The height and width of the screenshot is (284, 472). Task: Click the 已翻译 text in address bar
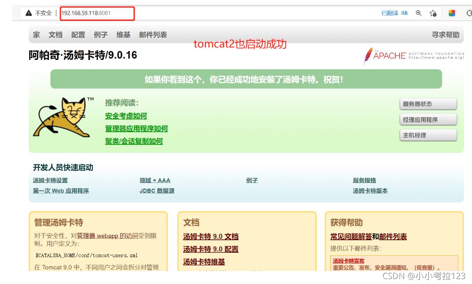[390, 13]
